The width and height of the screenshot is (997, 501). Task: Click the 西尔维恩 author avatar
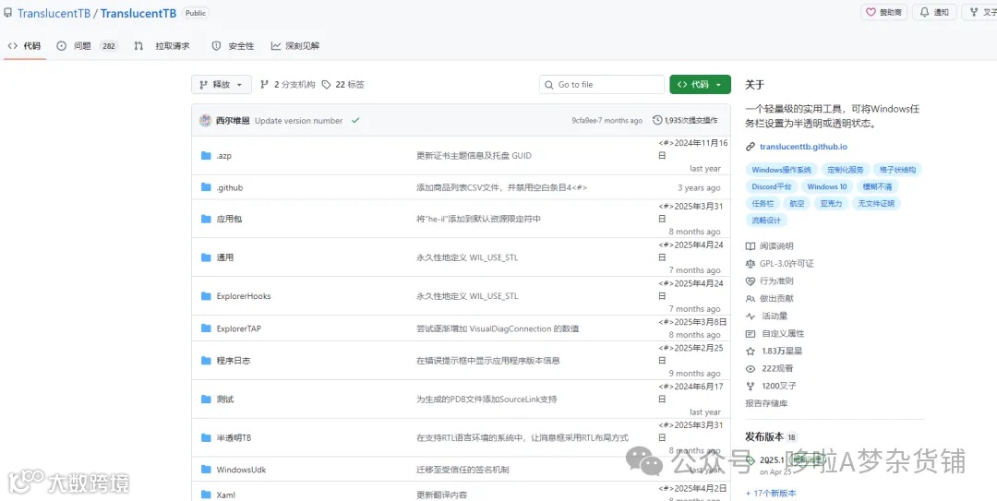click(205, 120)
